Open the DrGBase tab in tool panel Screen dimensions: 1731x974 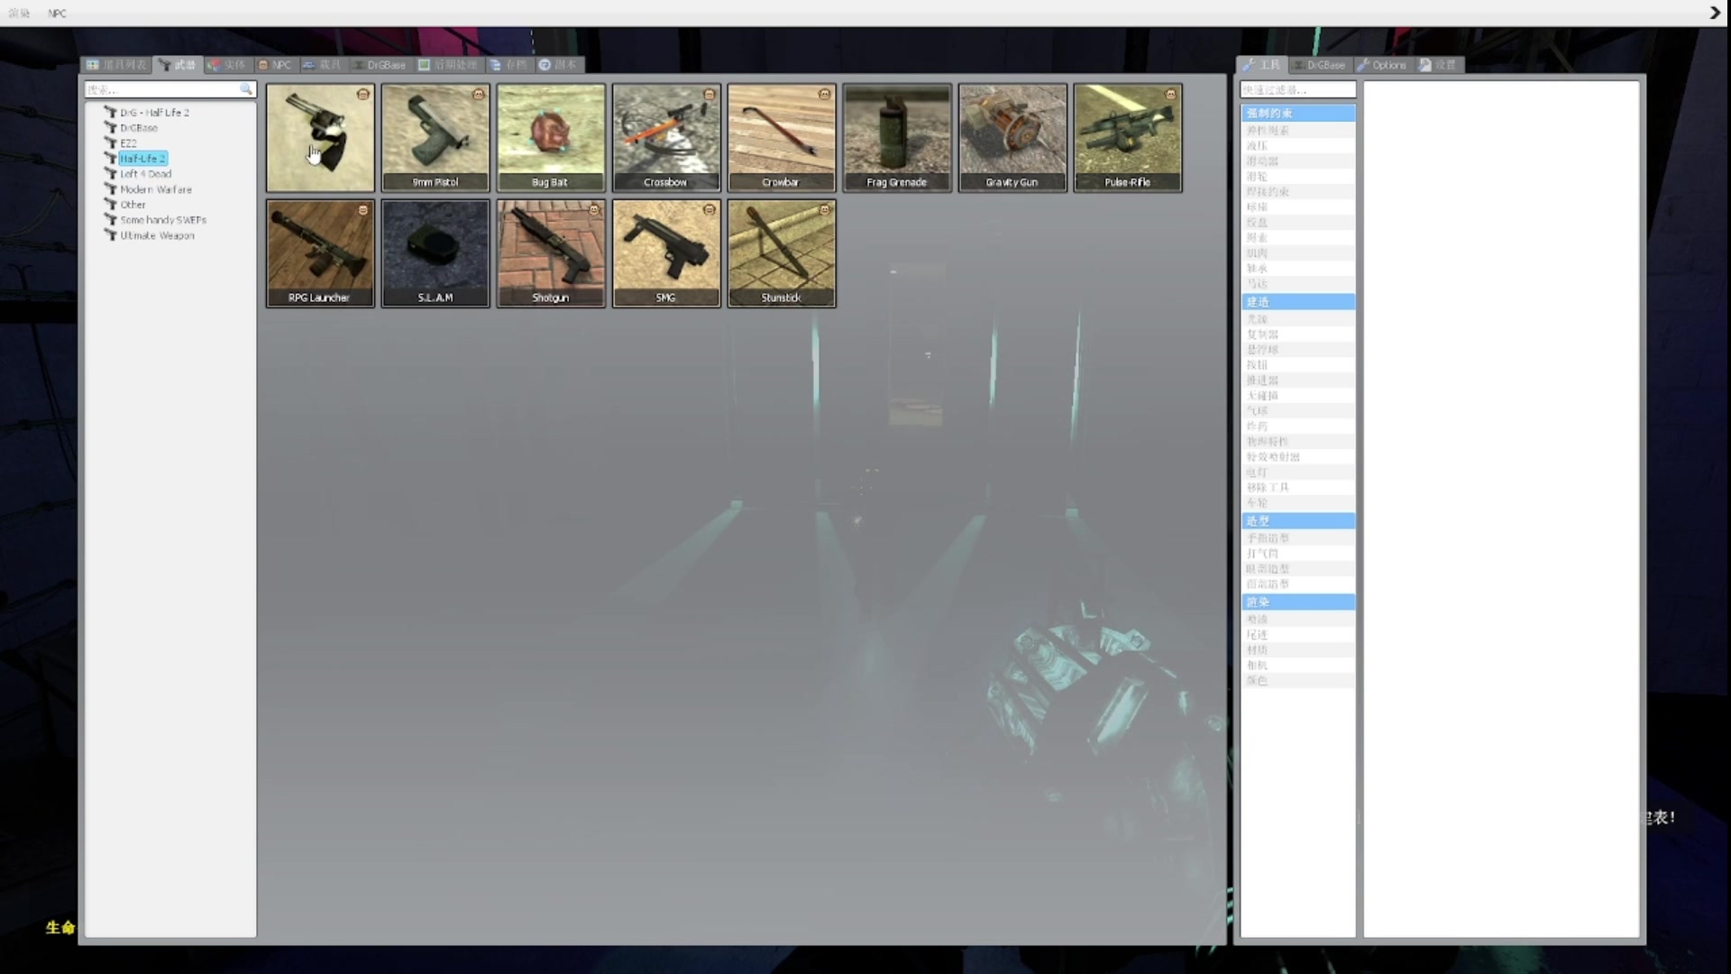pyautogui.click(x=1319, y=65)
